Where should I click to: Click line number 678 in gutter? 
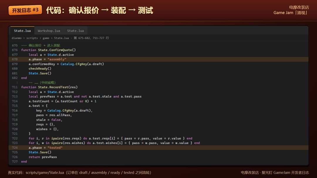point(15,59)
